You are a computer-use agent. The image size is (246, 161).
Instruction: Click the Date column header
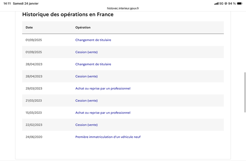[29, 27]
